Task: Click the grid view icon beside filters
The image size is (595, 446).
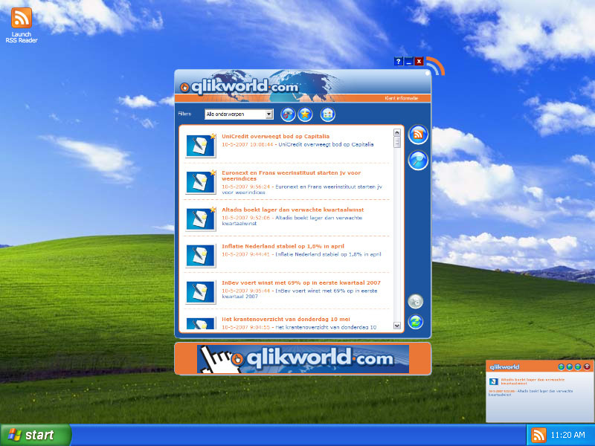Action: pyautogui.click(x=328, y=114)
